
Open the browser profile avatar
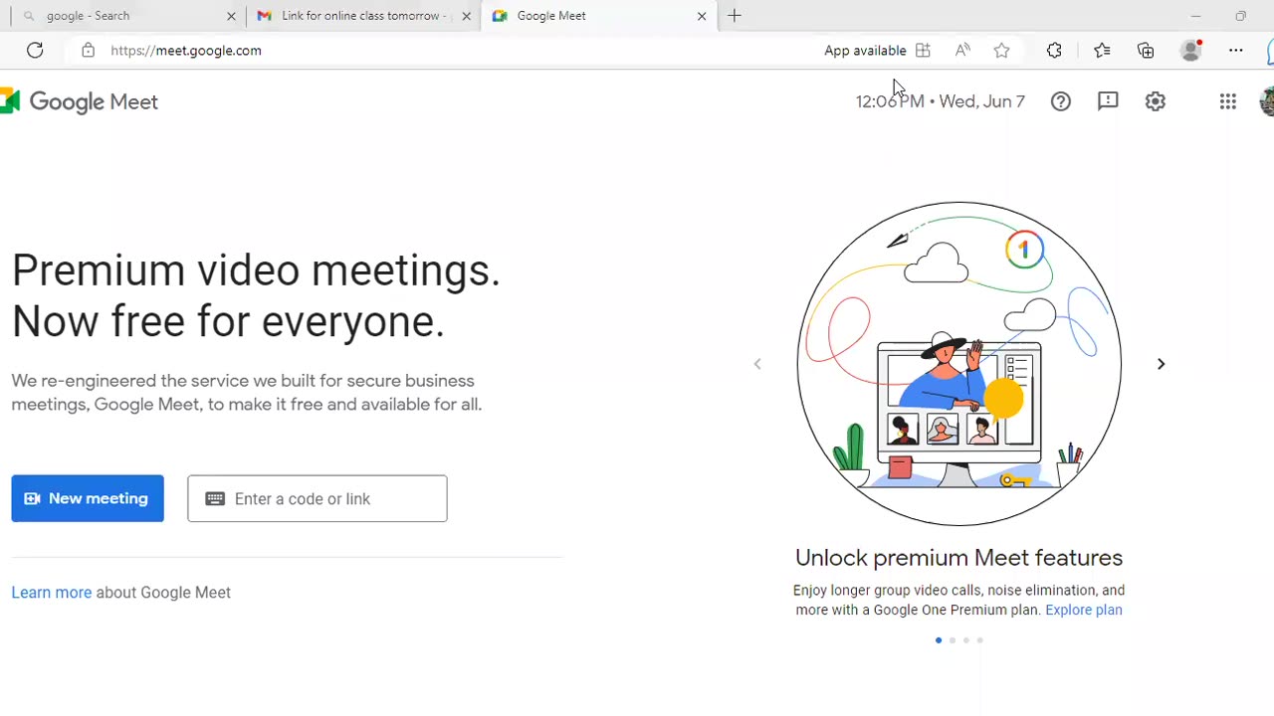(1190, 50)
